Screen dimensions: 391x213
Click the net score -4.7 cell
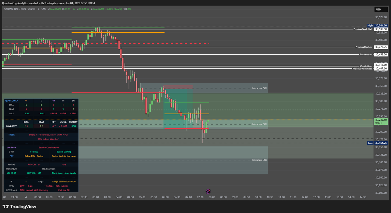pyautogui.click(x=54, y=126)
